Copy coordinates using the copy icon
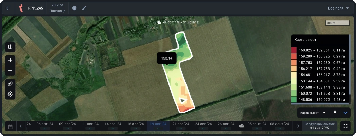 (x=159, y=22)
